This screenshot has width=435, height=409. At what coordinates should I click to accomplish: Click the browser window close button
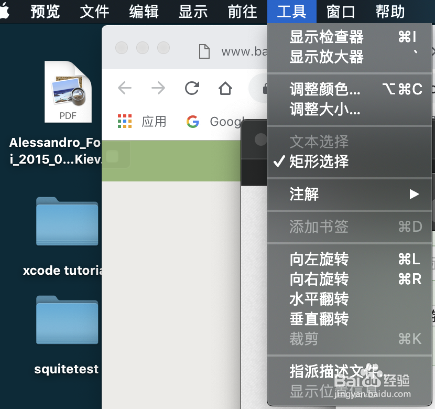[122, 48]
